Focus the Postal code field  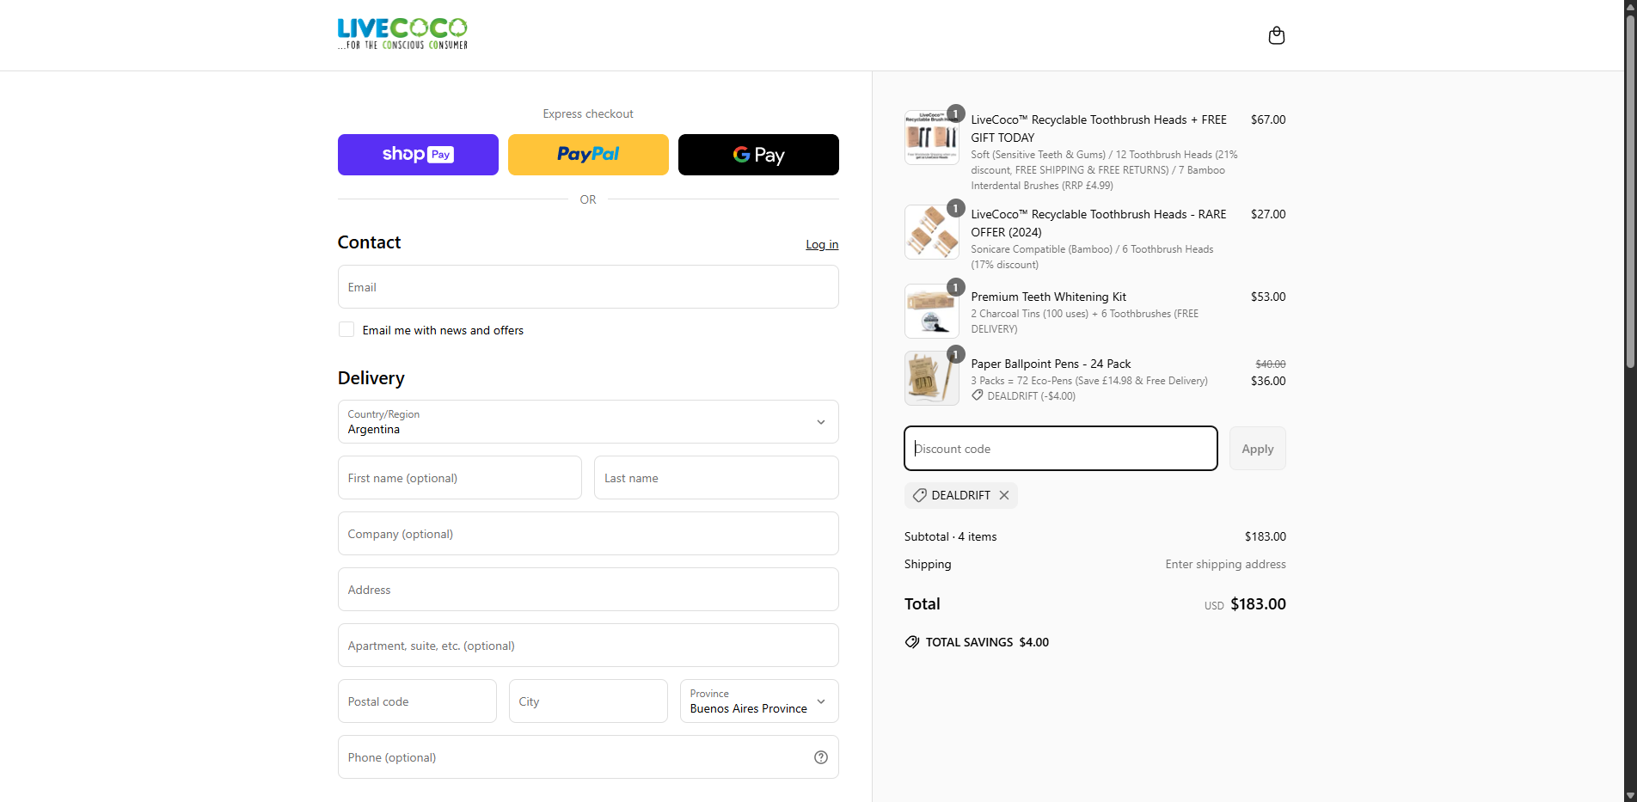(417, 701)
